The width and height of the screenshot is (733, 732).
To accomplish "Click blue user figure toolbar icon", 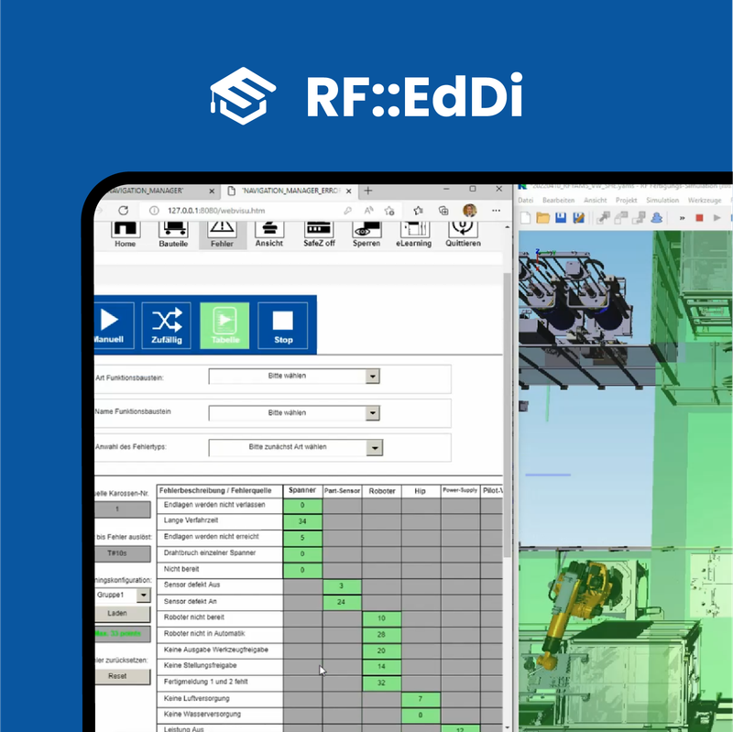I will coord(657,218).
